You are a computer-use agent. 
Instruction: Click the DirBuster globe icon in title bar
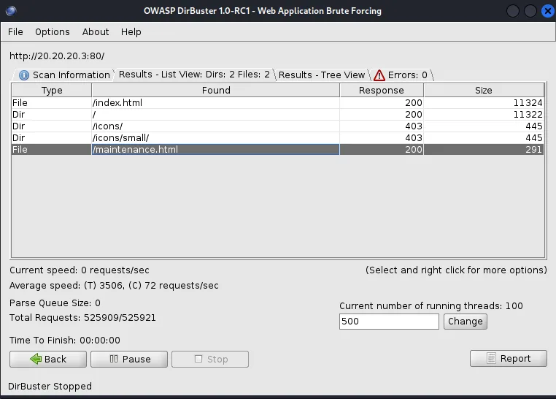tap(11, 11)
